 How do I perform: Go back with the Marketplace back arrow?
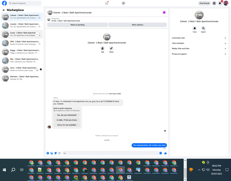click(4, 10)
